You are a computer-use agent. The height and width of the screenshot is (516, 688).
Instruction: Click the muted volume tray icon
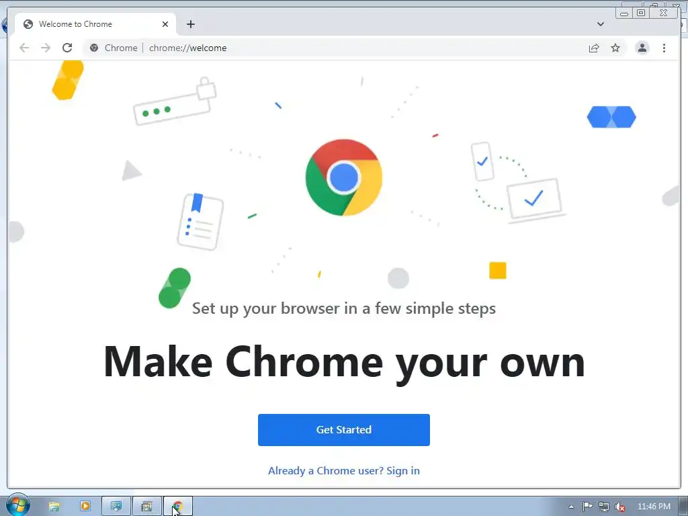click(x=620, y=507)
